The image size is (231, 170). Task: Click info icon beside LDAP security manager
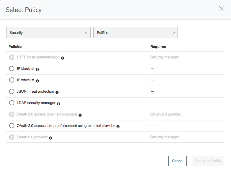tap(58, 103)
